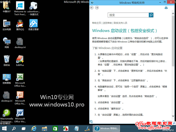This screenshot has height=132, width=176.
Task: Switch to Windows 帮助和支持 taskbar button
Action: pyautogui.click(x=106, y=128)
